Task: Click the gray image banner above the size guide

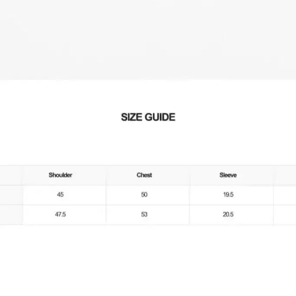Action: tap(148, 39)
